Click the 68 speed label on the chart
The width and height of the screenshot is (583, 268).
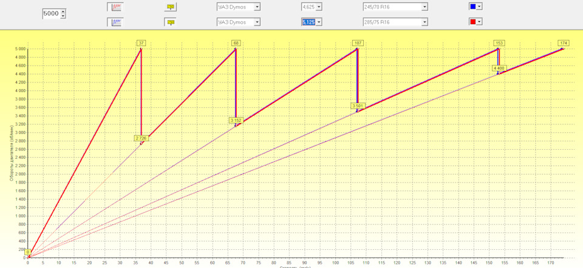[236, 43]
